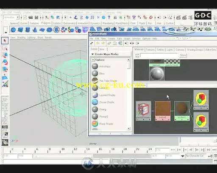
Task: Select the arrow Select tool in toolbox
Action: point(5,41)
